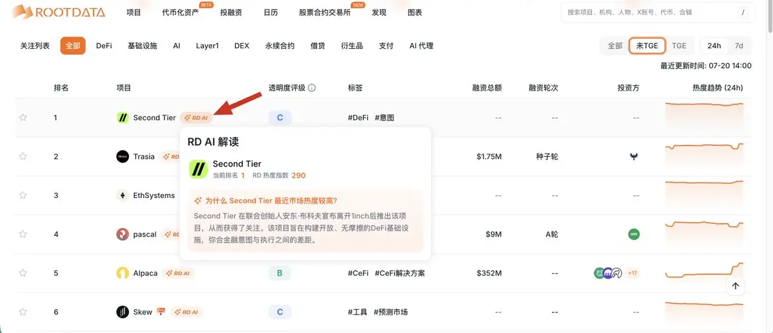
Task: Click the Trasia project logo
Action: 122,156
